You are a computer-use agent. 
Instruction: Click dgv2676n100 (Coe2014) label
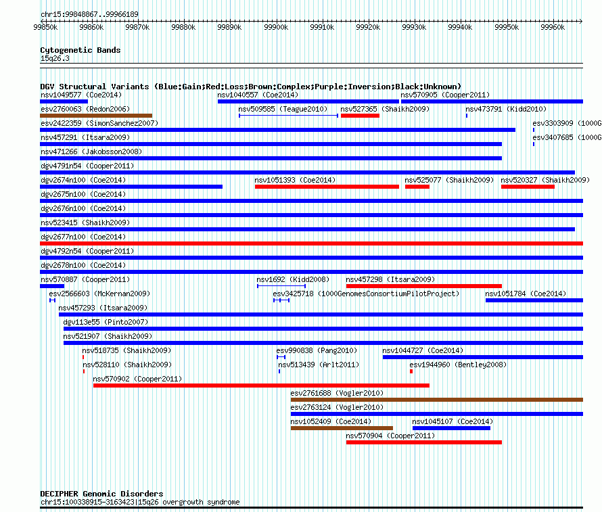pos(83,208)
